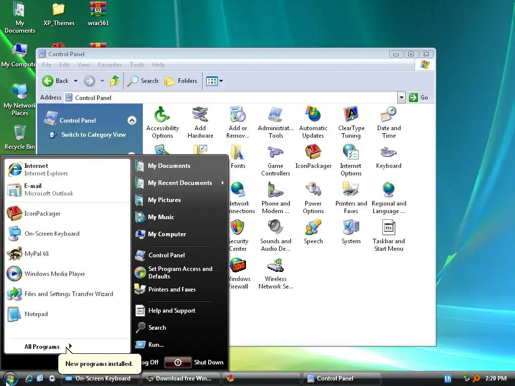Collapse the Control Panel side pane chevron
The image size is (515, 386).
[132, 121]
